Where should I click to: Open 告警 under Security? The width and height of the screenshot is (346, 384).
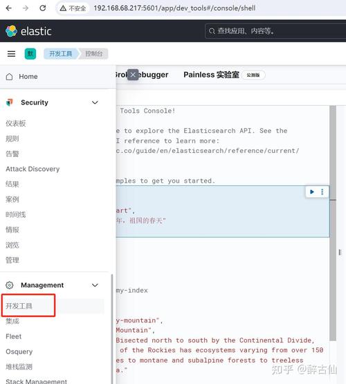pyautogui.click(x=12, y=154)
